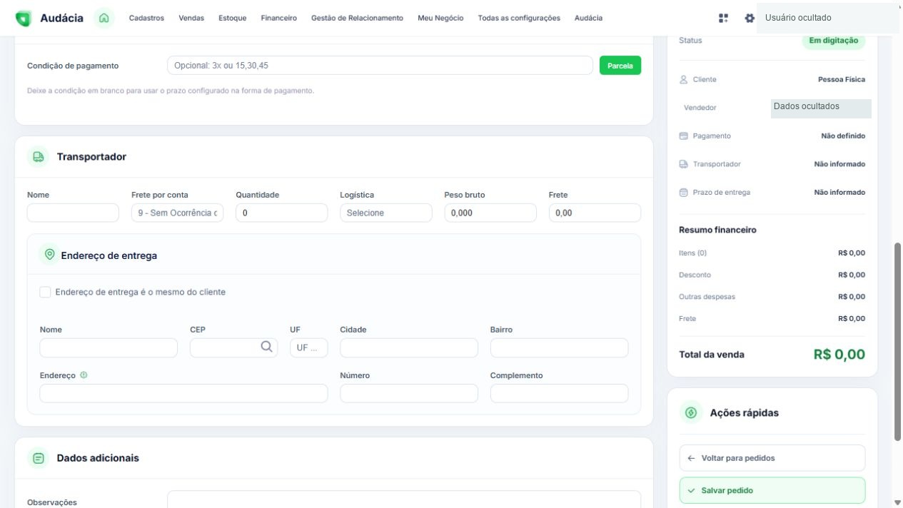The width and height of the screenshot is (903, 508).
Task: Click the Quantidade input field
Action: point(281,213)
